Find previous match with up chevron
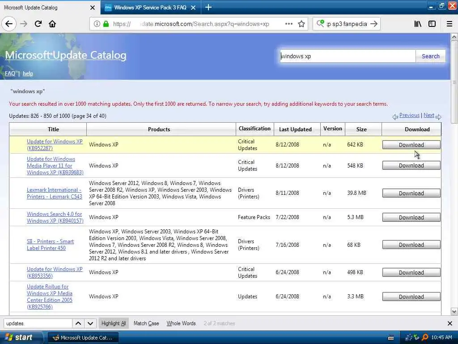Screen dimensions: 458x344 (x=78, y=323)
